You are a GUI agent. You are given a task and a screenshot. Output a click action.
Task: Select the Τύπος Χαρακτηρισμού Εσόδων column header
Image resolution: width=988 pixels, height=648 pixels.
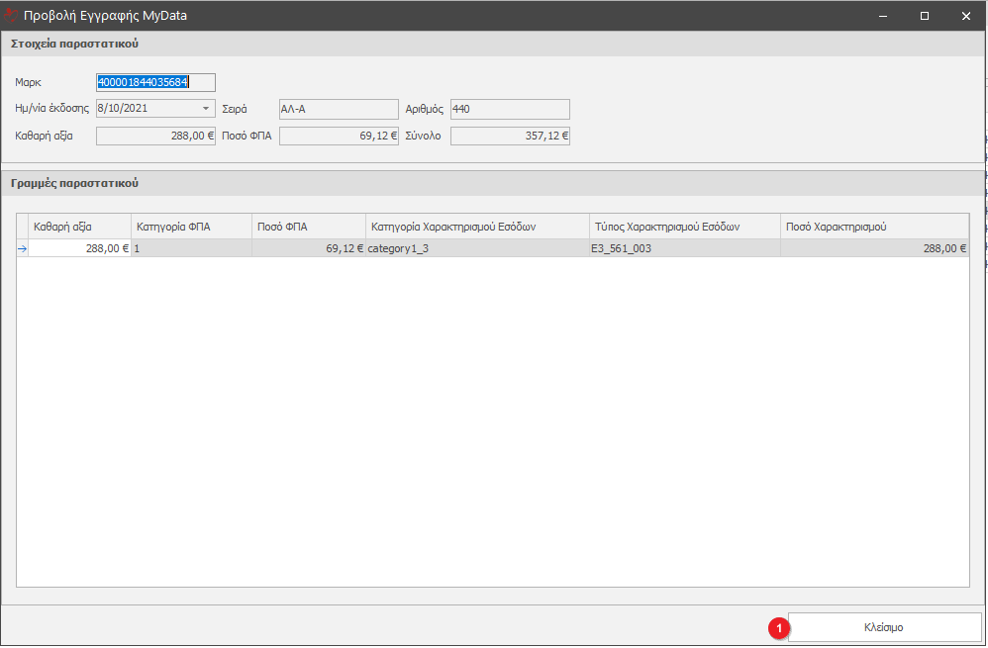[x=684, y=227]
